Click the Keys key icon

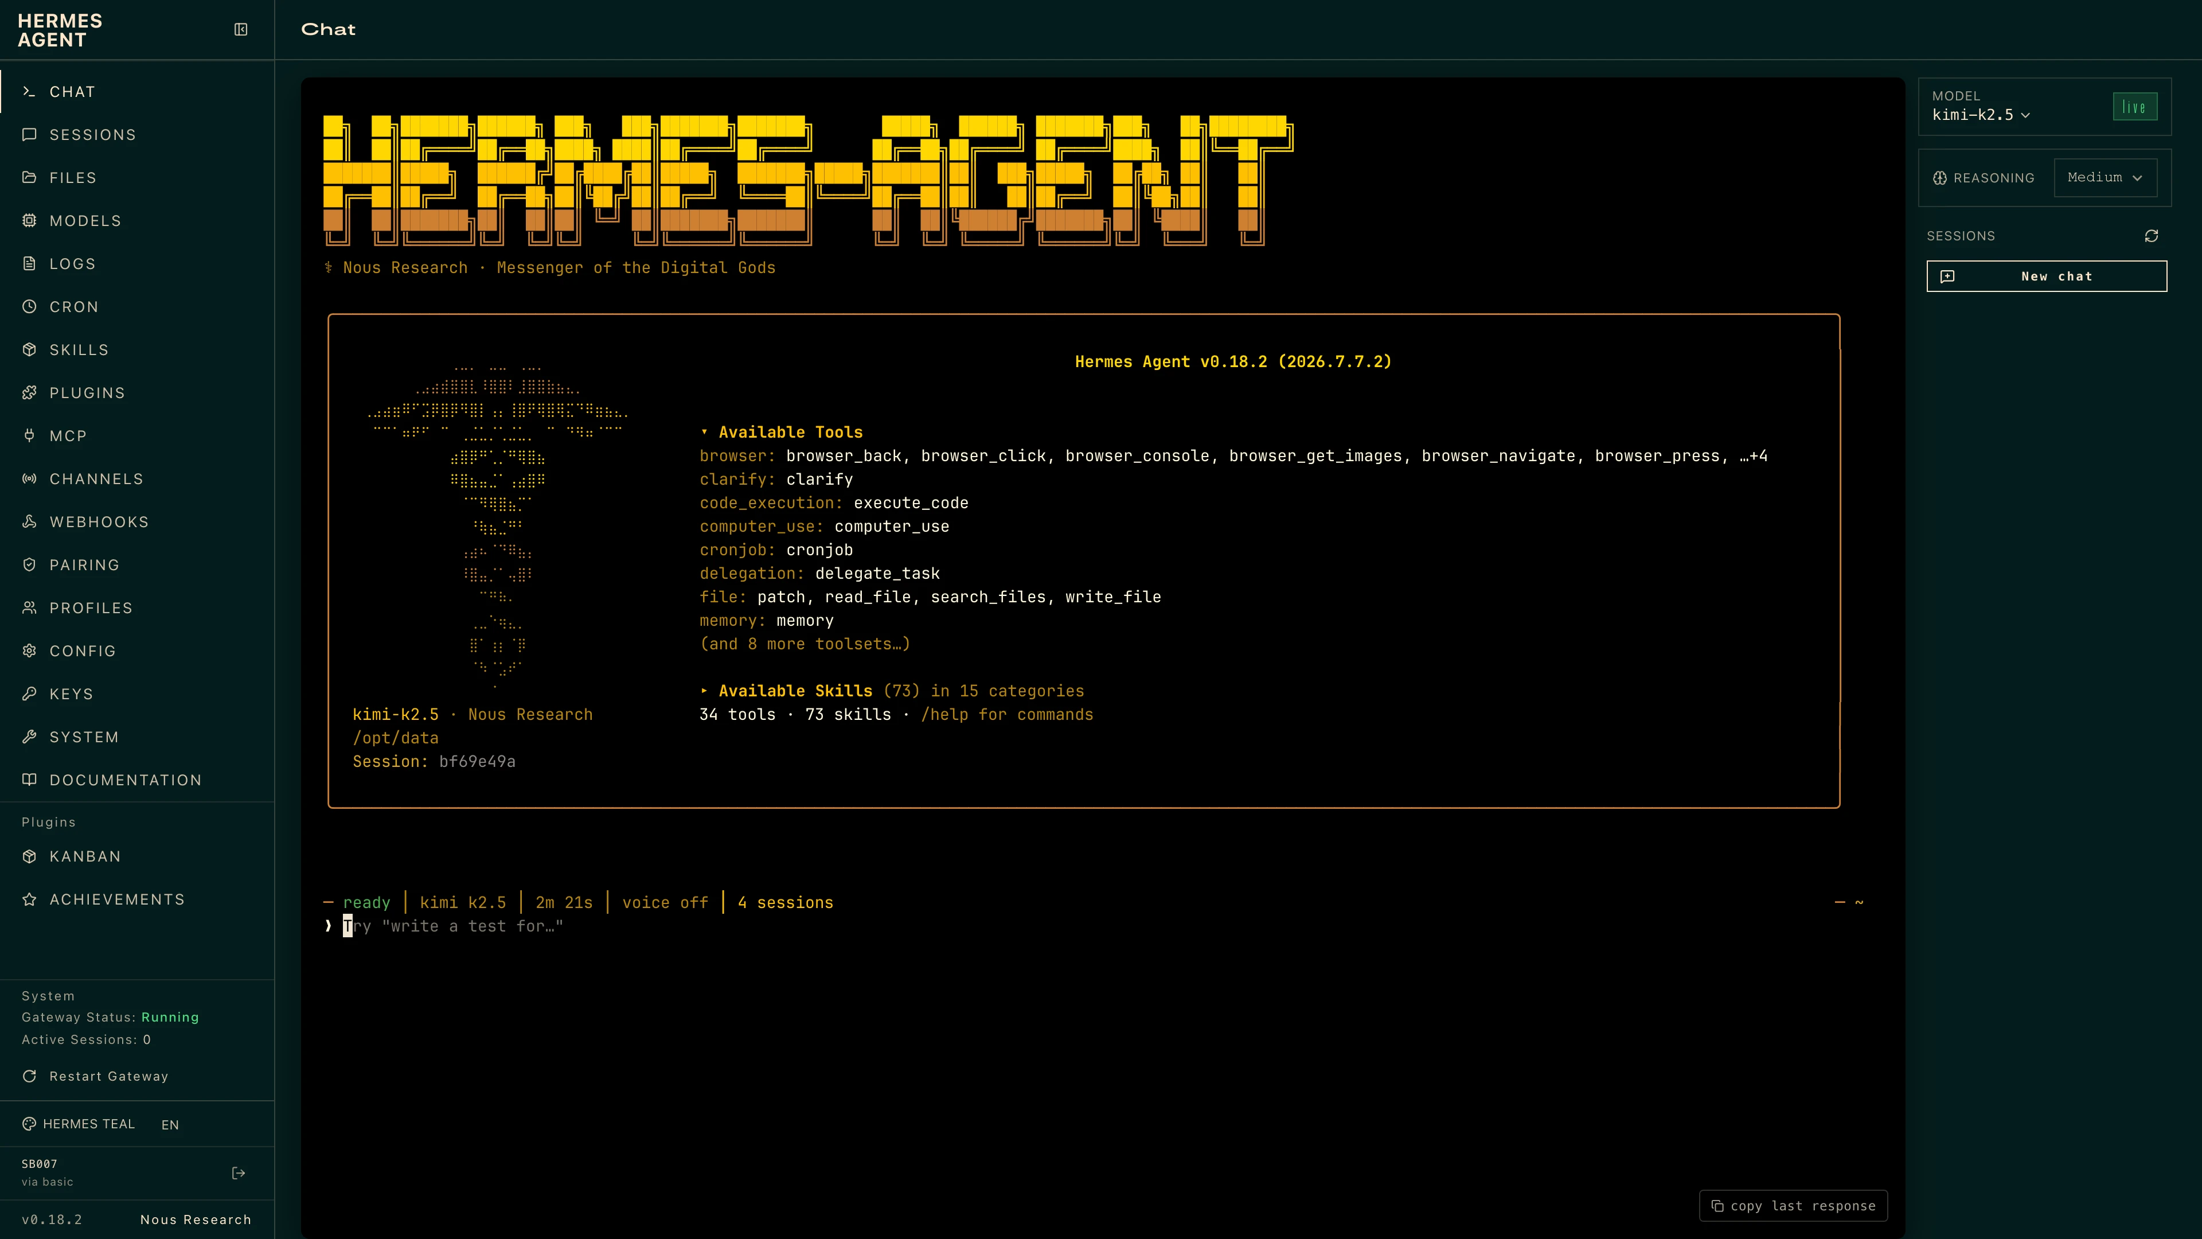point(29,693)
